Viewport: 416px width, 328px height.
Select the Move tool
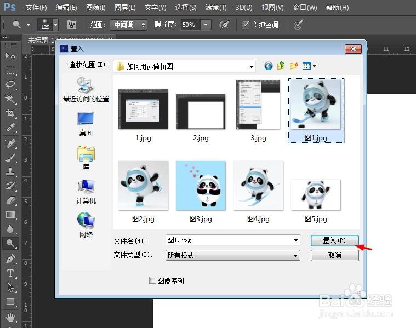[x=10, y=56]
